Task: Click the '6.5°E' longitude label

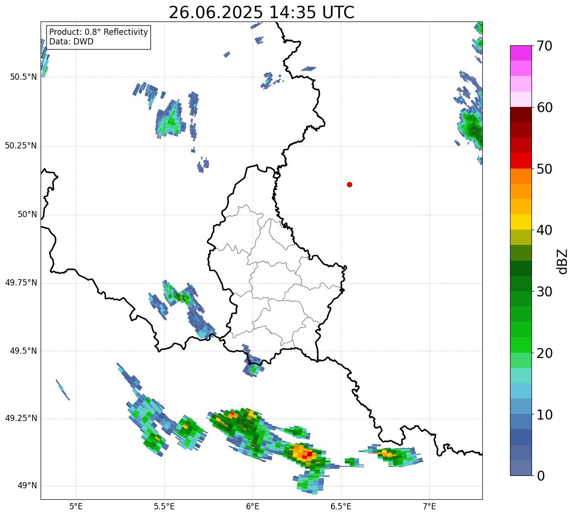Action: point(341,506)
